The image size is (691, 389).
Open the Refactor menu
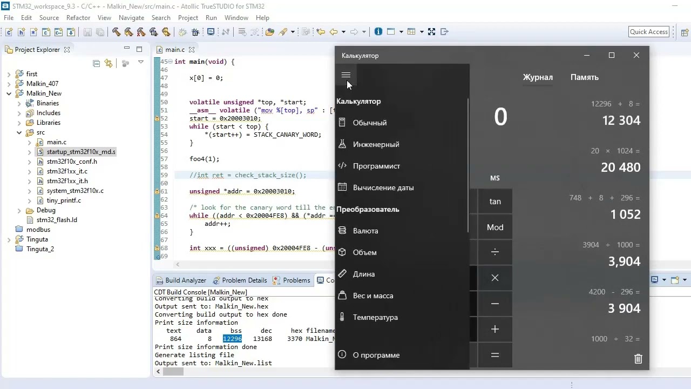point(78,18)
